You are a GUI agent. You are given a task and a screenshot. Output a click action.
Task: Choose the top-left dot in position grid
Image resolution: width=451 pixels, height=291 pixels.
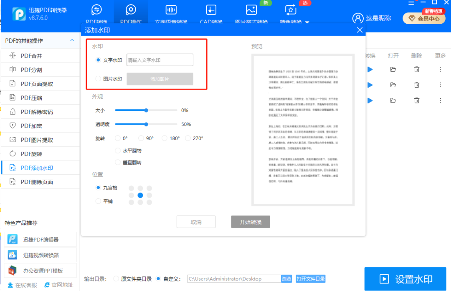tap(132, 188)
